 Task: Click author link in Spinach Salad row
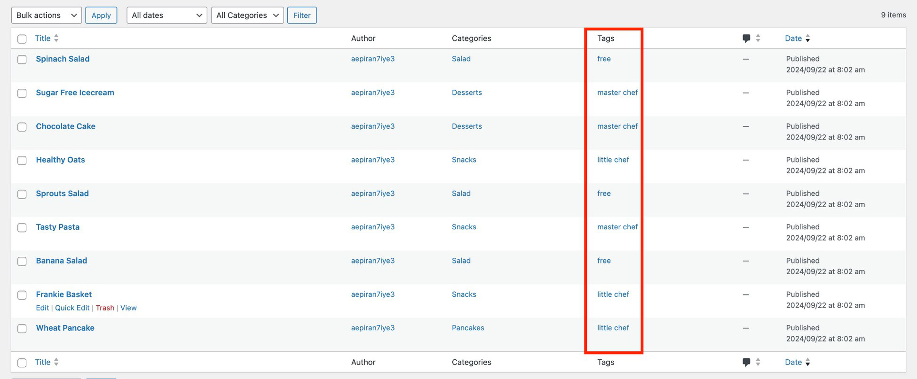tap(373, 59)
